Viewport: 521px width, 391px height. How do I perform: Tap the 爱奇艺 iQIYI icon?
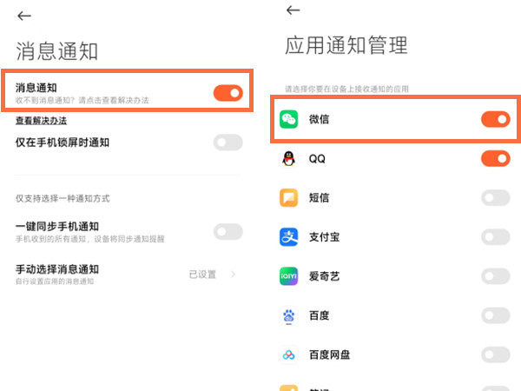289,276
